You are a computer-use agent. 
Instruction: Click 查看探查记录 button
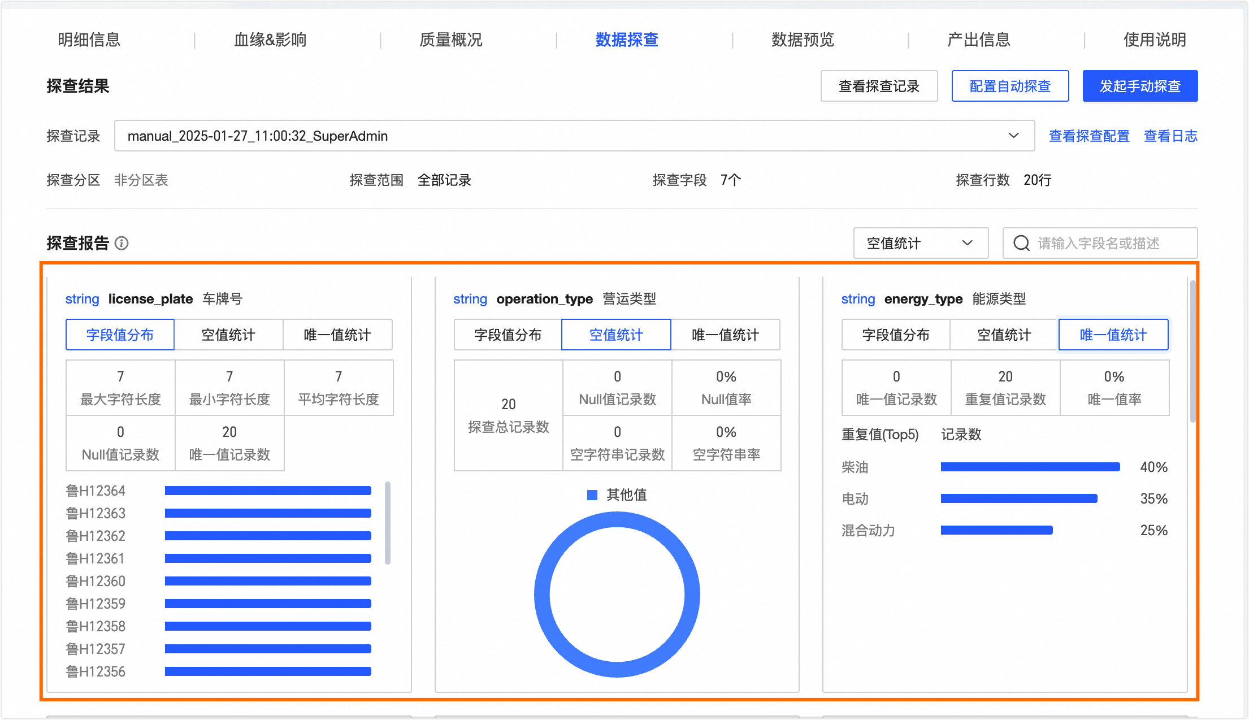coord(879,86)
